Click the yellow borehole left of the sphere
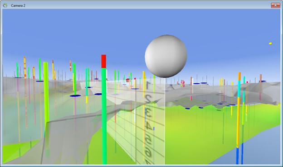This screenshot has height=167, width=283. [144, 84]
